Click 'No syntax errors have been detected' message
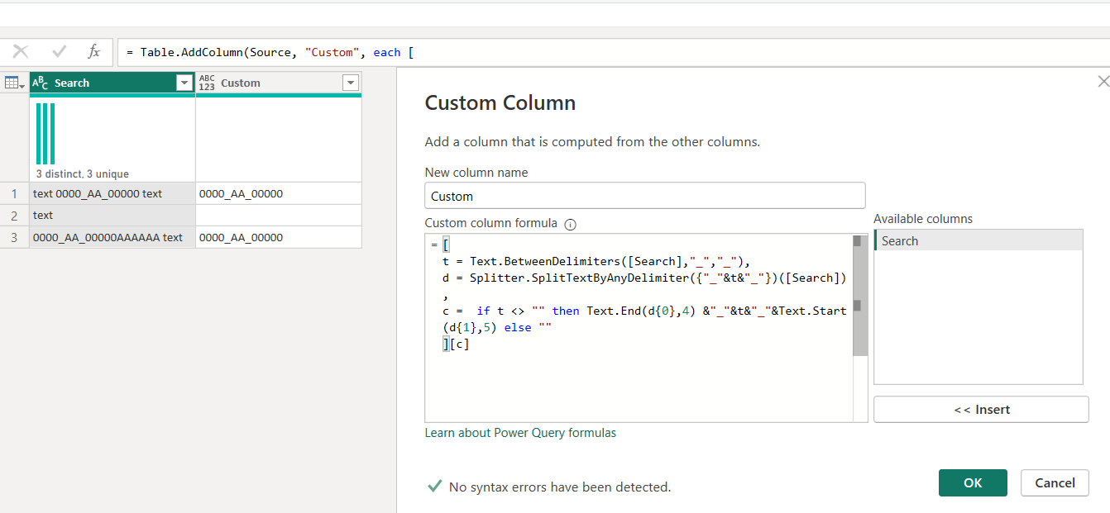This screenshot has width=1110, height=513. [x=560, y=487]
